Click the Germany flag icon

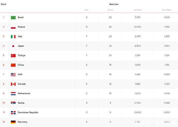(x=13, y=122)
